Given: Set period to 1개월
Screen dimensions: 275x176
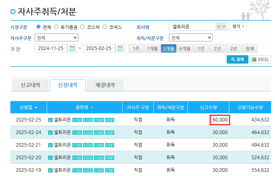Looking at the screenshot, I should [x=152, y=48].
